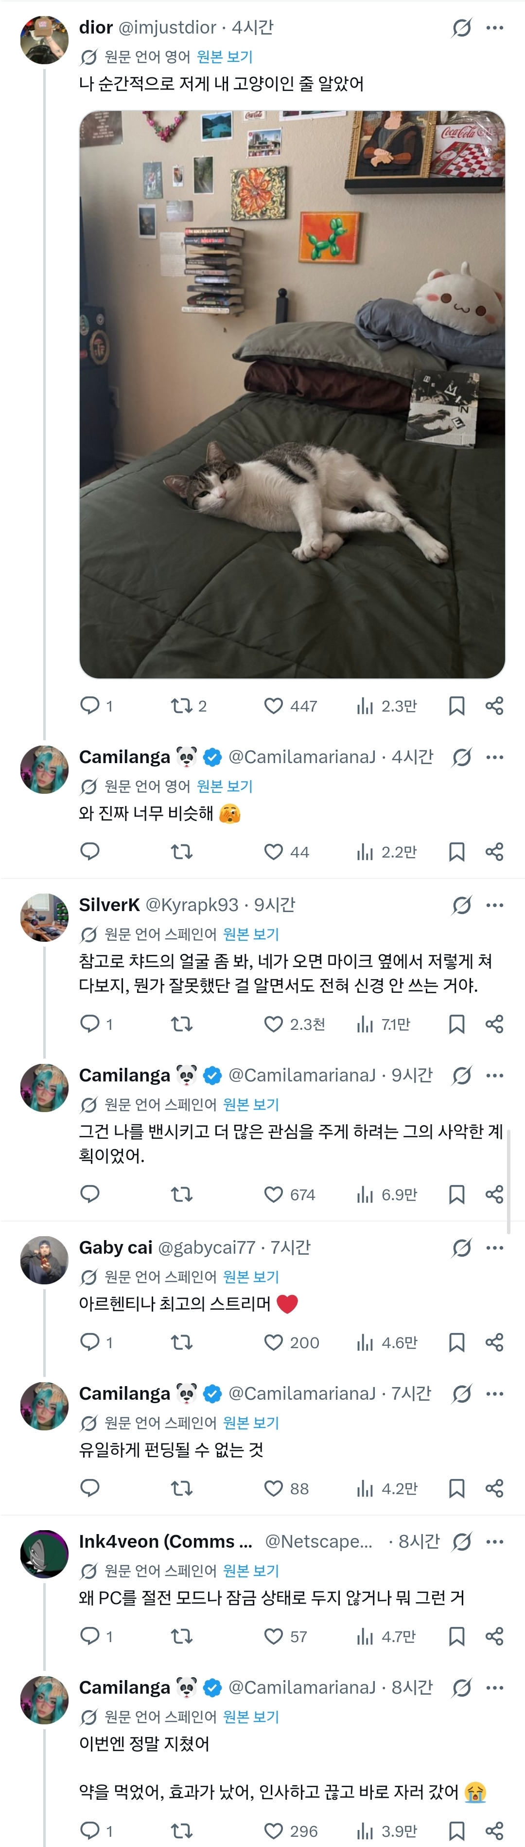Open Gaby cai's profile avatar
The height and width of the screenshot is (1847, 525).
tap(44, 1260)
